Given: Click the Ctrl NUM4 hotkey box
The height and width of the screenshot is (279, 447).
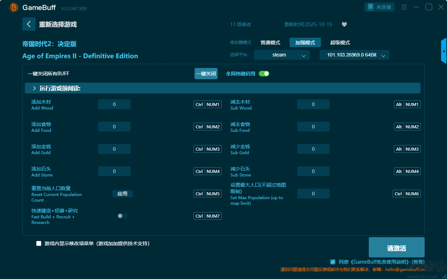Looking at the screenshot, I should [207, 171].
